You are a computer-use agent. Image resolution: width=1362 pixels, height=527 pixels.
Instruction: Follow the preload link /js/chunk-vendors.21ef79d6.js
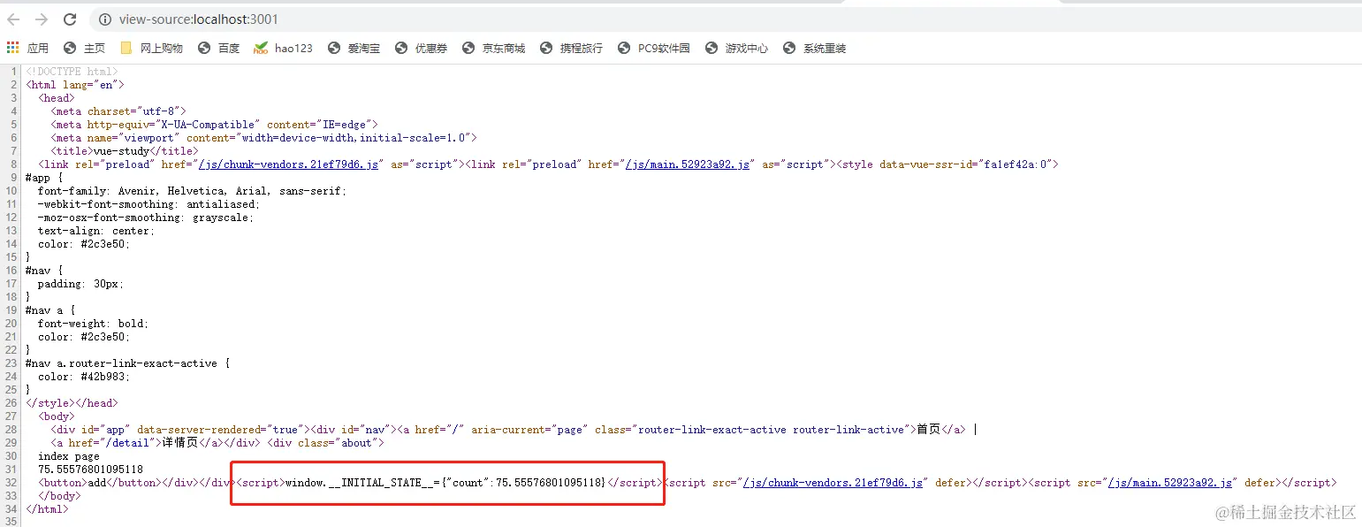tap(288, 164)
